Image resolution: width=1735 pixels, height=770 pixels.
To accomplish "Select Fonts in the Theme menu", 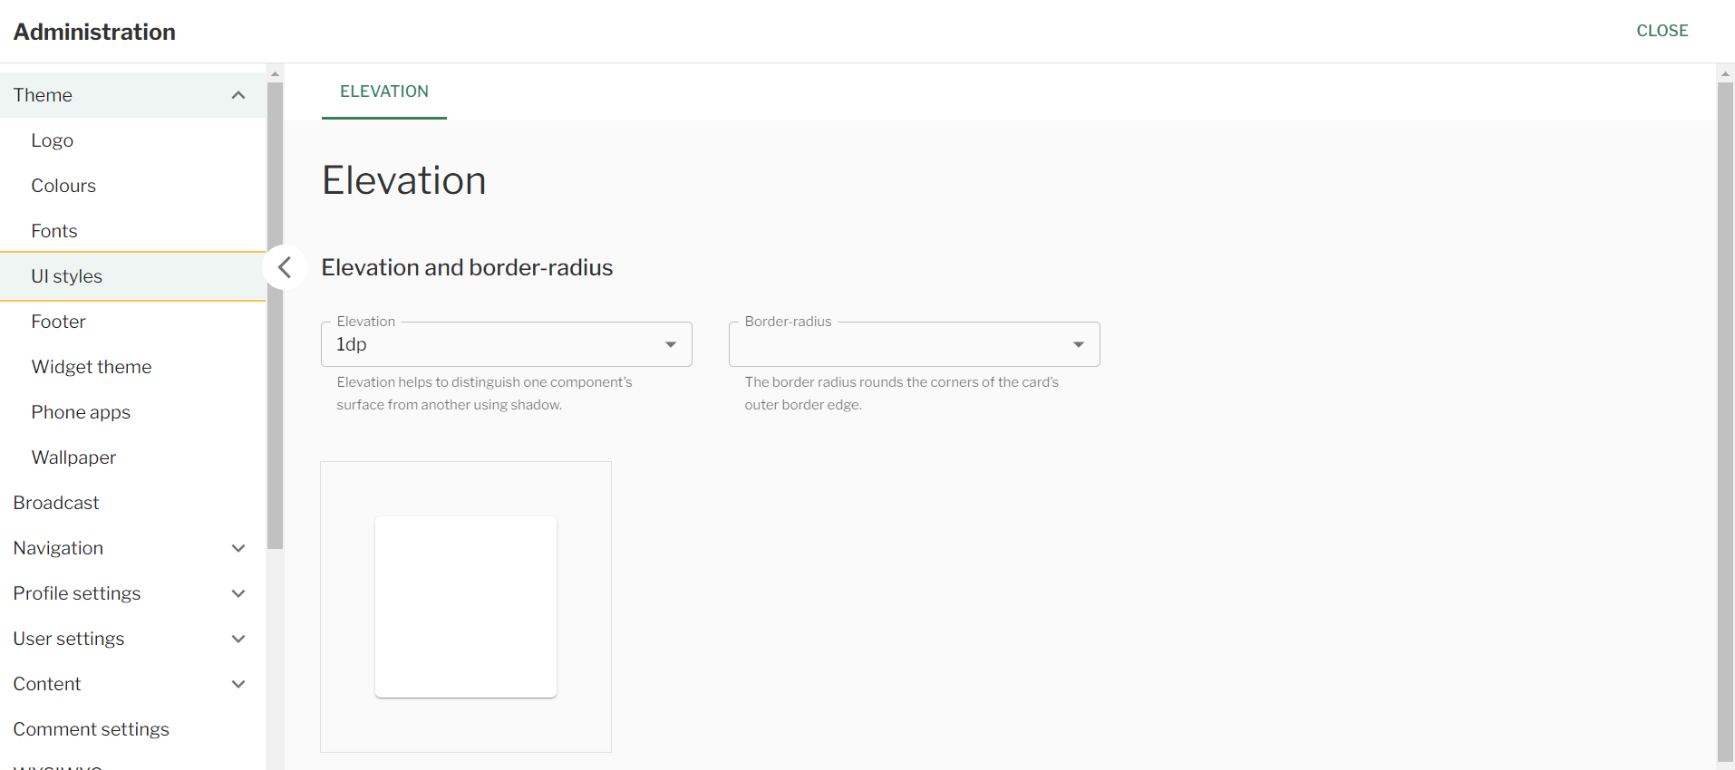I will pos(54,231).
